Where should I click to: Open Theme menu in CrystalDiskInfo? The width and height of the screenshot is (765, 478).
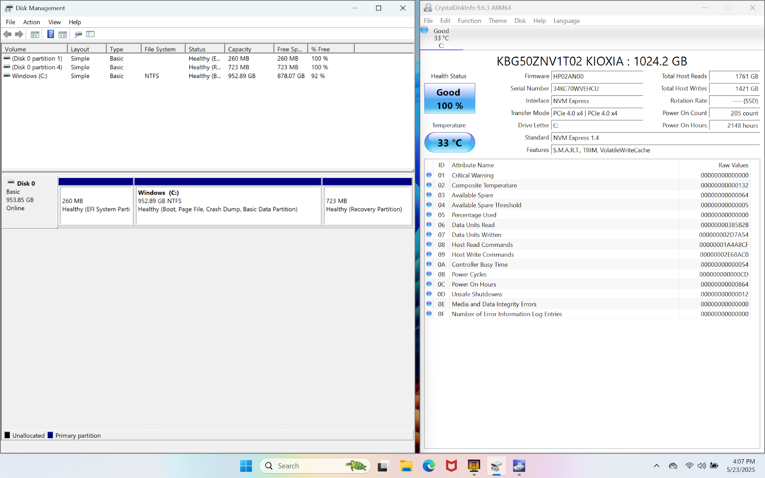(498, 21)
